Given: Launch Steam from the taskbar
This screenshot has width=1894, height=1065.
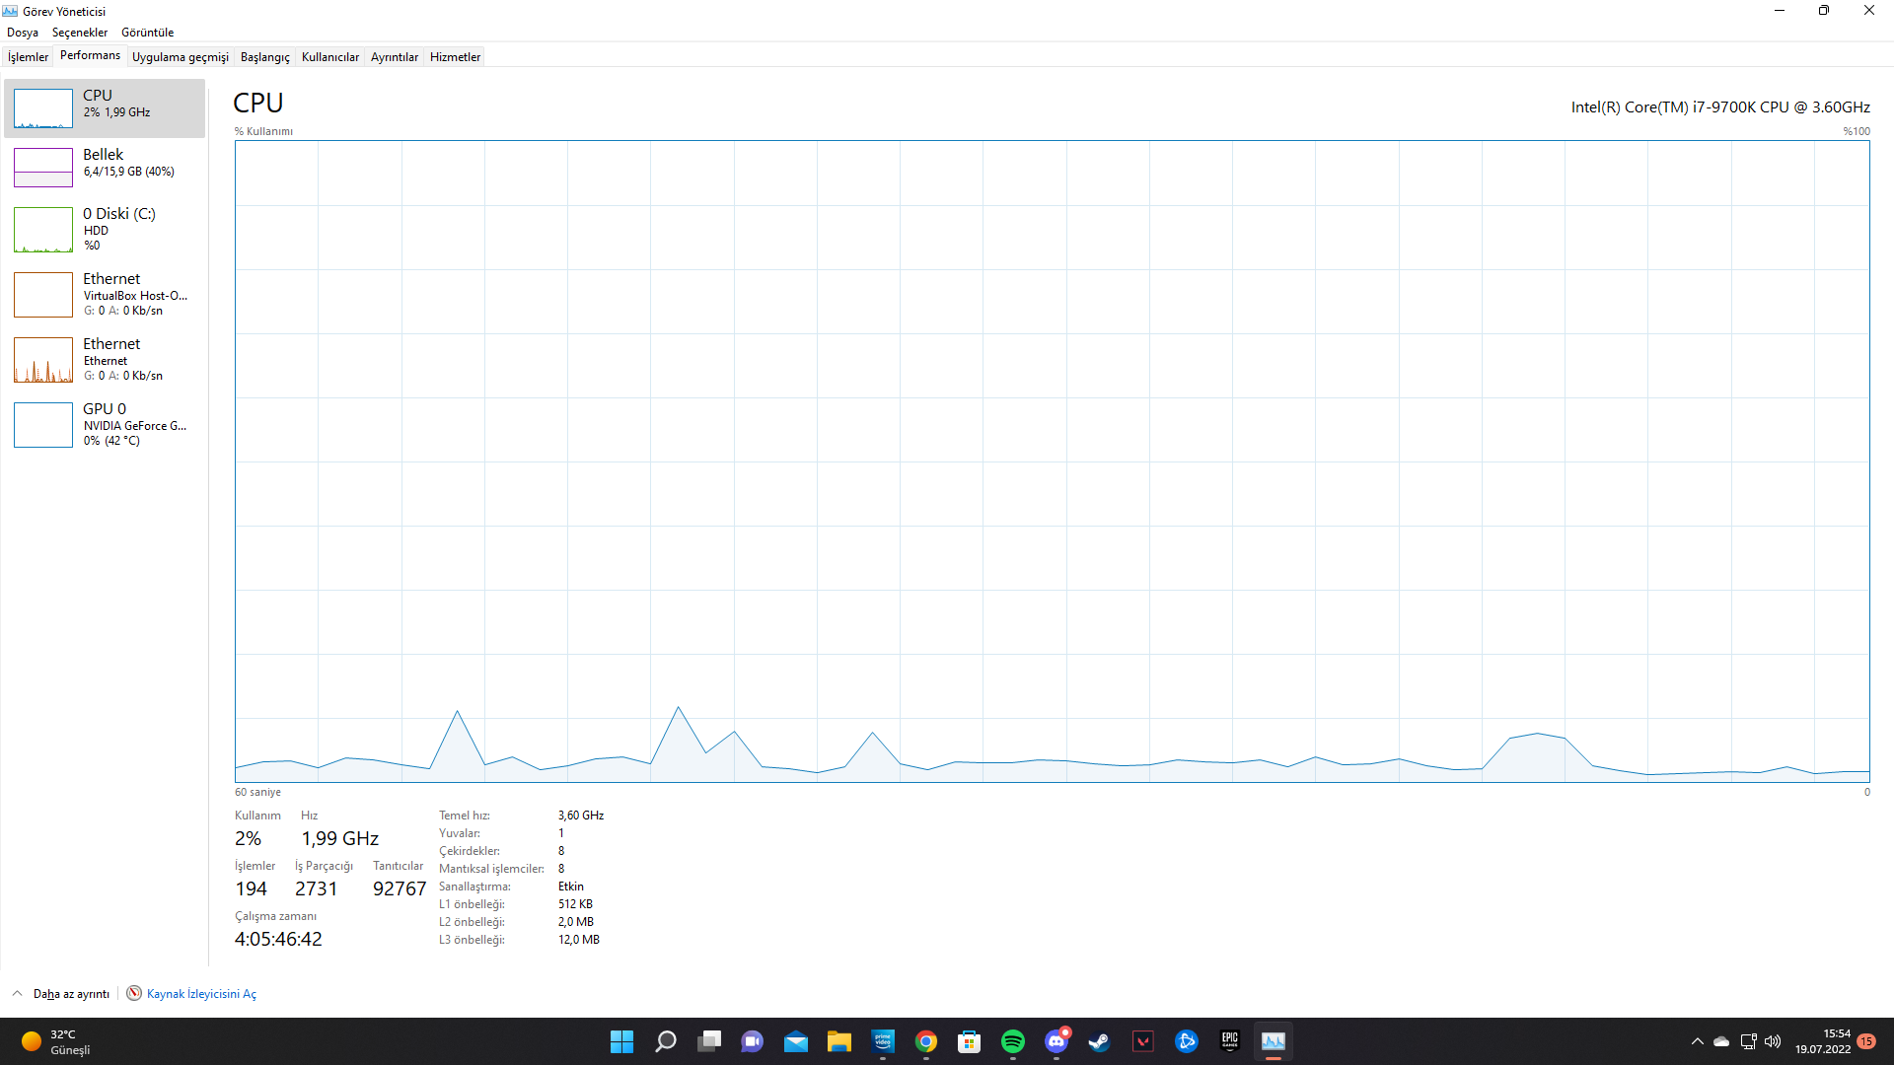Looking at the screenshot, I should coord(1099,1041).
